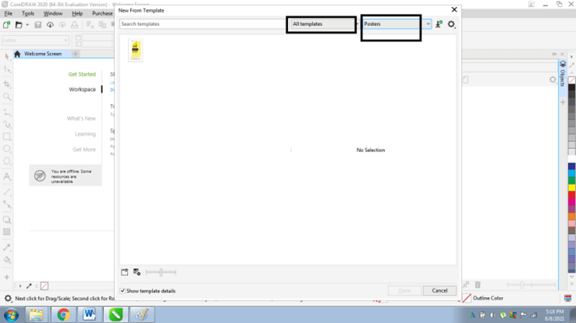Open Get Started in Welcome Screen
The image size is (576, 323).
pyautogui.click(x=82, y=74)
